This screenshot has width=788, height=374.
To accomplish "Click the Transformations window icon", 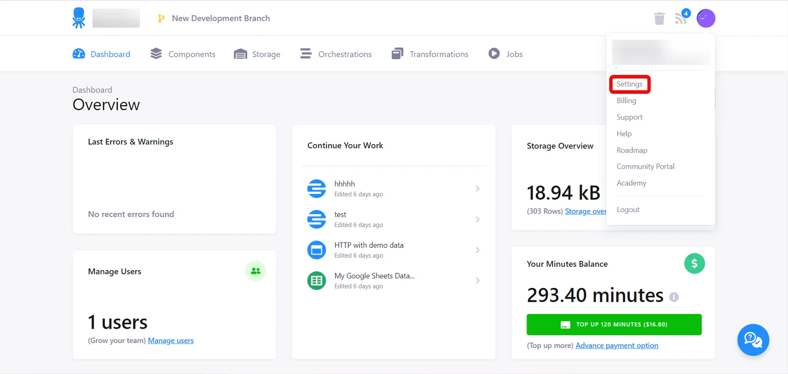I will pos(397,54).
